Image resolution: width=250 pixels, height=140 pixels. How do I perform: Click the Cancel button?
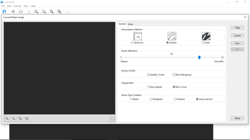click(237, 35)
